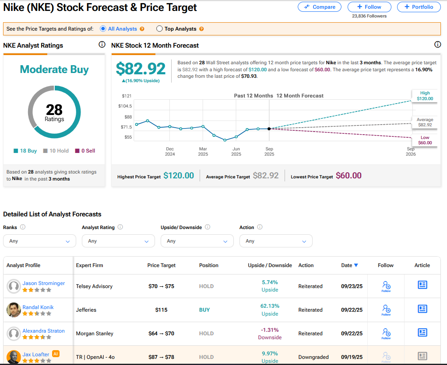Click the Action filter info icon

click(x=260, y=227)
